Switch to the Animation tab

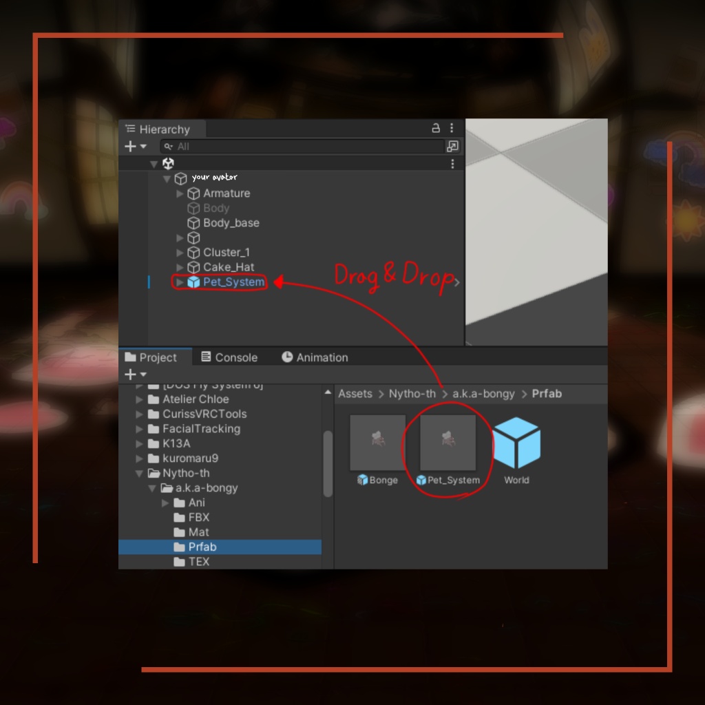[x=315, y=357]
